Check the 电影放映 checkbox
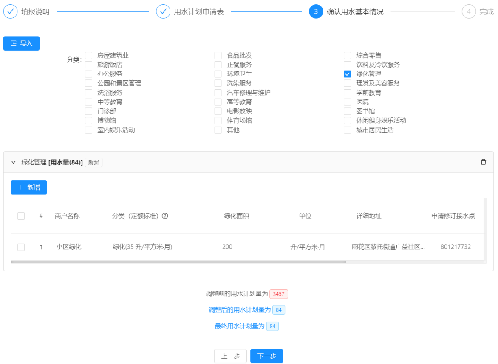The width and height of the screenshot is (498, 364). click(218, 111)
